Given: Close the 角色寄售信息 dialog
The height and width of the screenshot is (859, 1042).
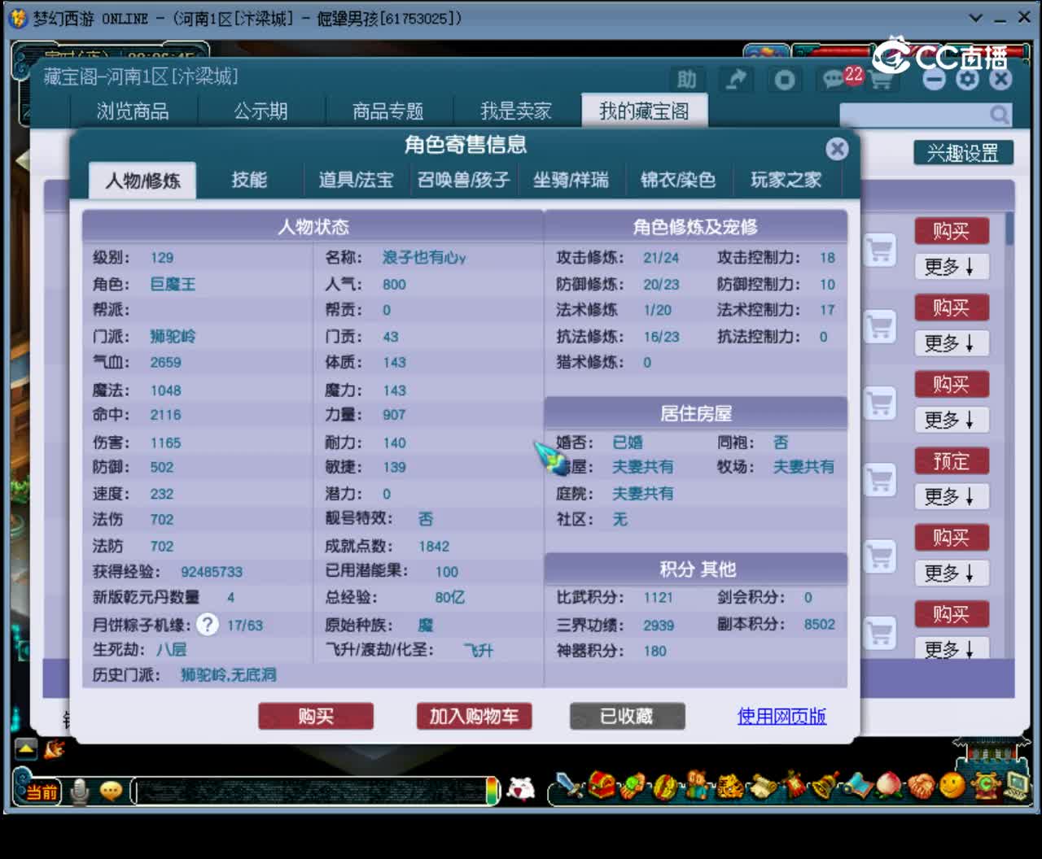Looking at the screenshot, I should pyautogui.click(x=836, y=148).
